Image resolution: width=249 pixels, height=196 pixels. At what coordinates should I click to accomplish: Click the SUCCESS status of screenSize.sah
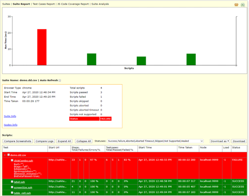[238, 186]
